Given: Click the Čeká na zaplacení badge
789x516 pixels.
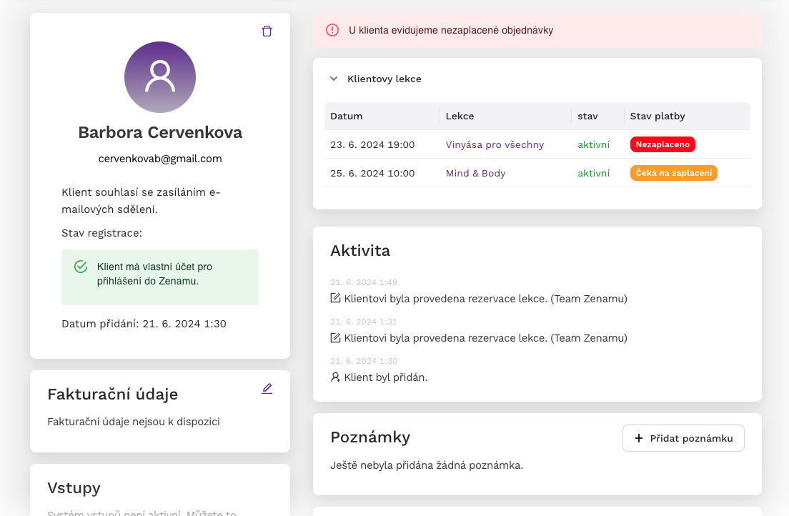Looking at the screenshot, I should click(674, 173).
